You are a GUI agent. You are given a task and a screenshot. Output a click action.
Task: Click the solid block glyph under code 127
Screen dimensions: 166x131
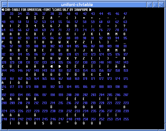(124, 58)
